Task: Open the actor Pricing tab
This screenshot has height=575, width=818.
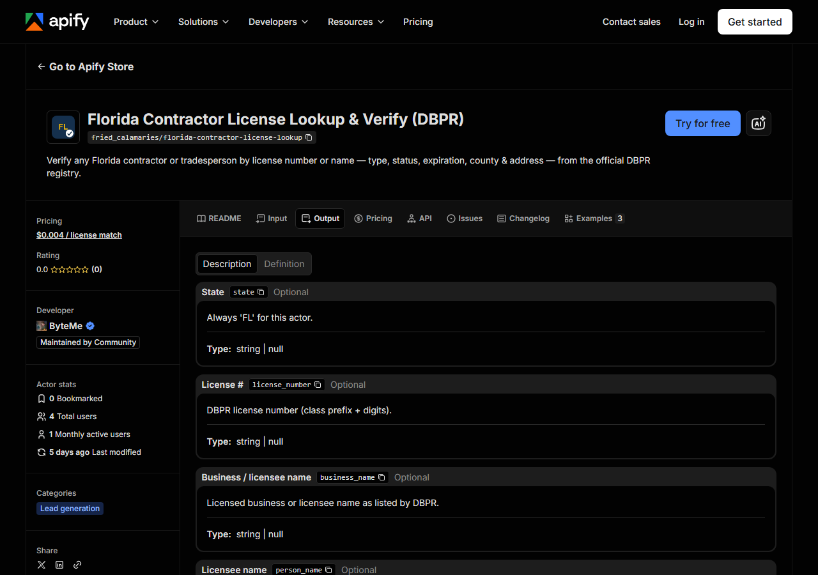Action: point(373,218)
